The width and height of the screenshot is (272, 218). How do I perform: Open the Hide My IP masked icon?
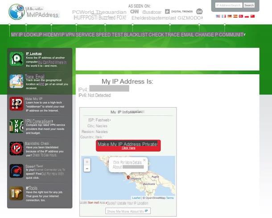(16, 104)
